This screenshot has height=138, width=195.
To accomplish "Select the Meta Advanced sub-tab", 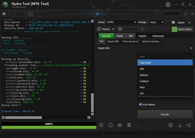I will [130, 41].
